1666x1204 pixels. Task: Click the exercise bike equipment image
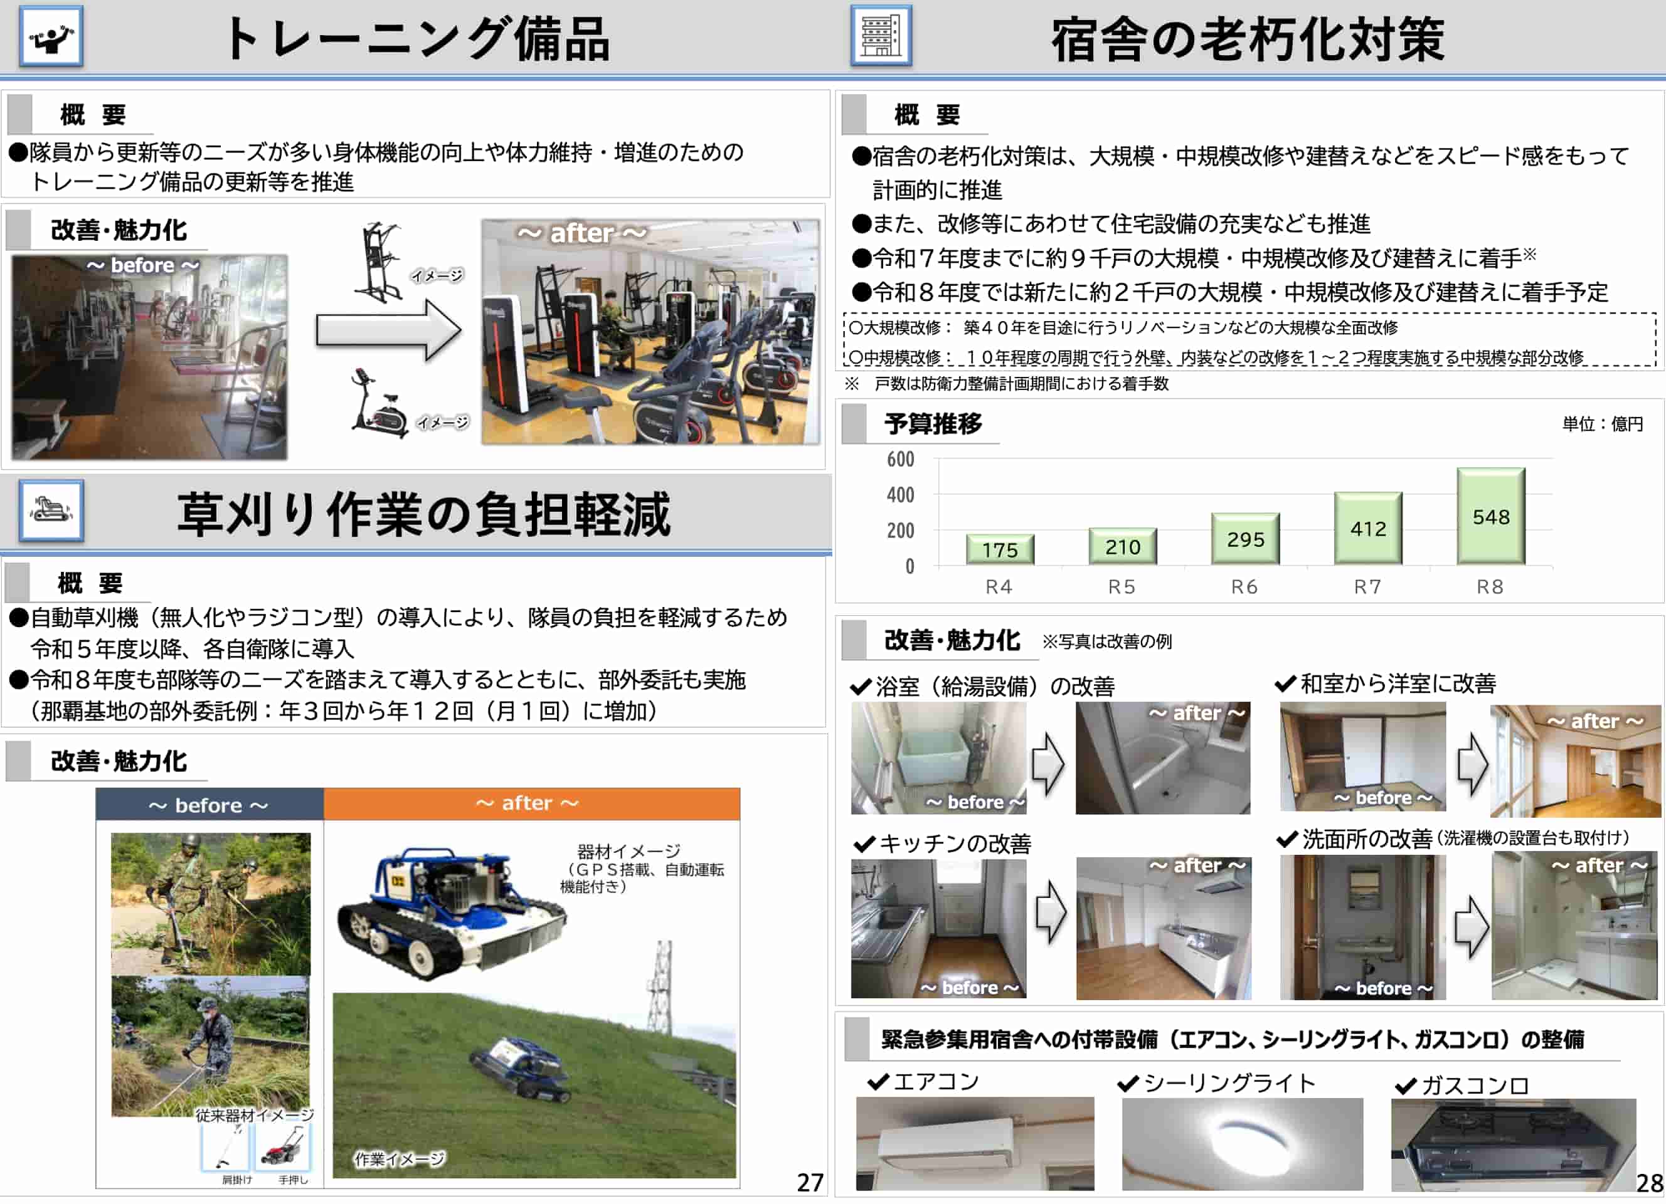pos(379,404)
